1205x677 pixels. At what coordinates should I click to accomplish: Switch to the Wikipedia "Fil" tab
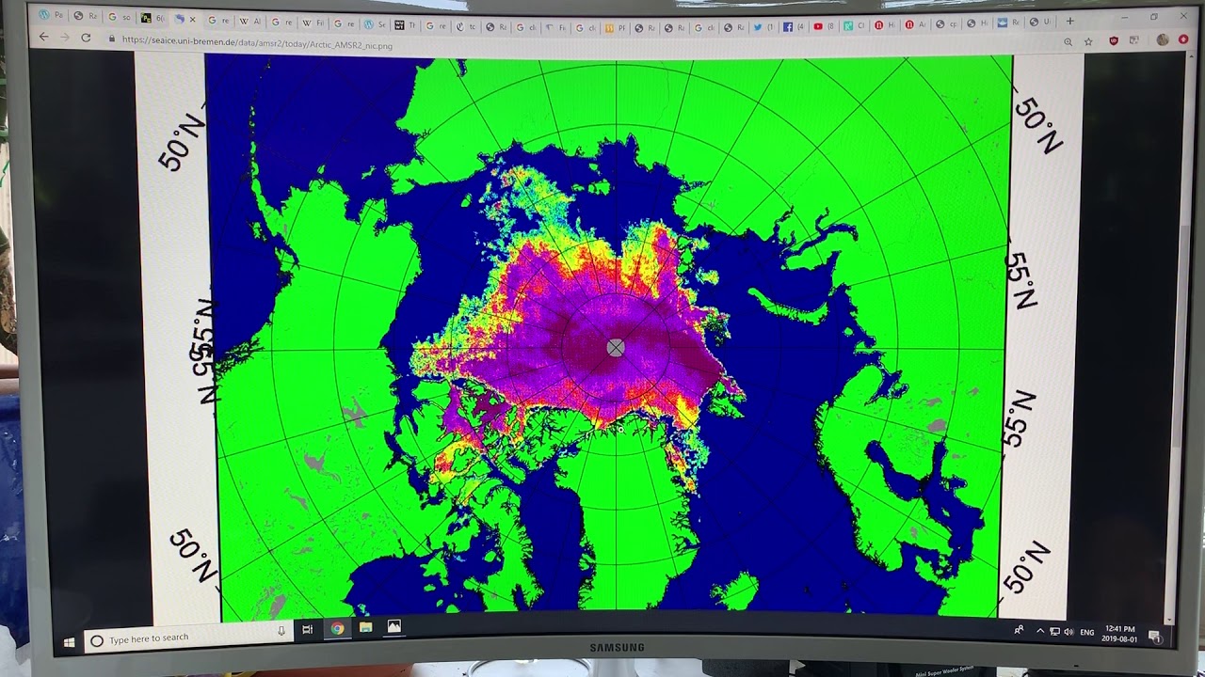tap(313, 23)
